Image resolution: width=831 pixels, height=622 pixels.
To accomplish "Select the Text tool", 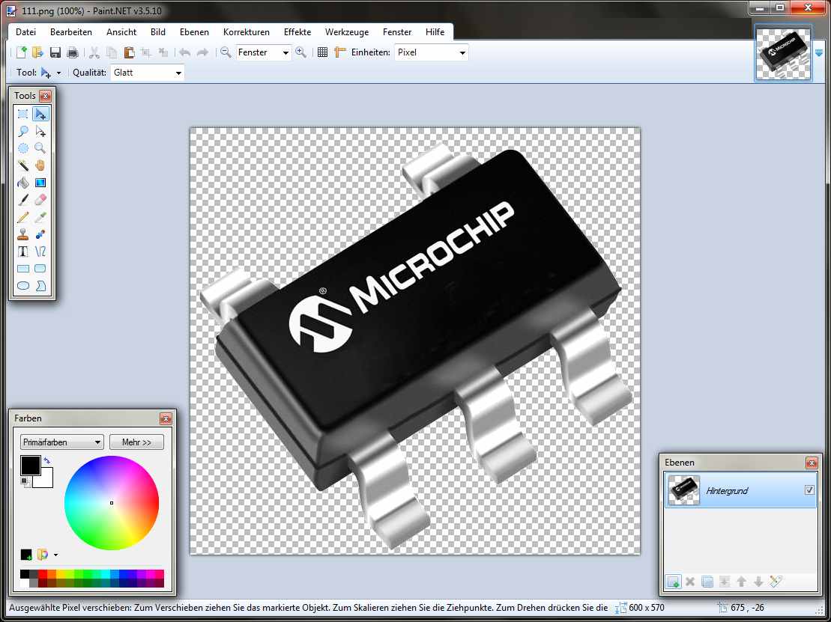I will tap(23, 251).
